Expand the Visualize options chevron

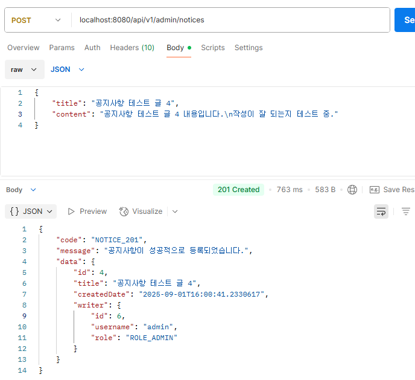point(175,211)
